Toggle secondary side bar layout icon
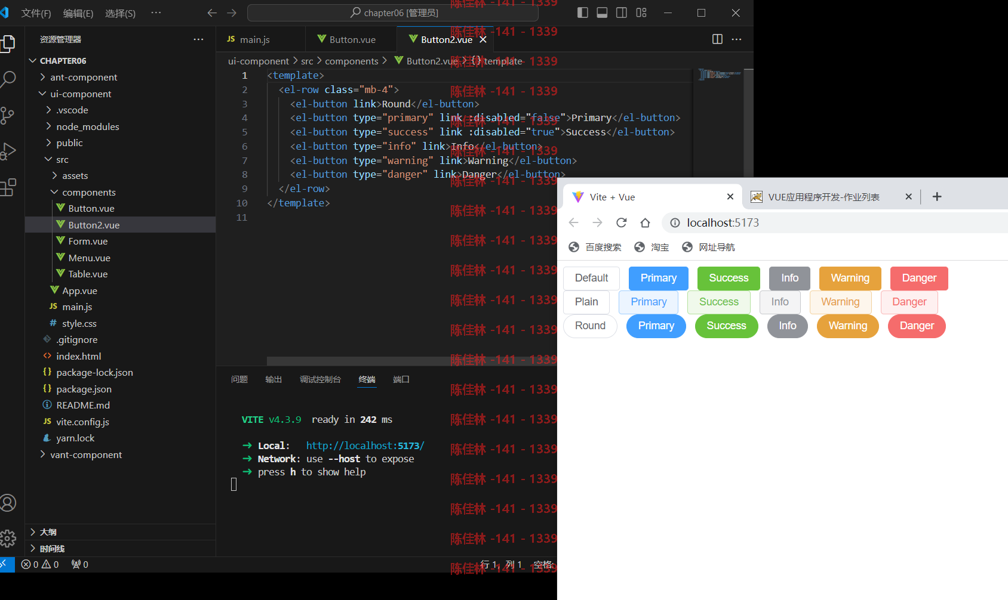 (x=622, y=13)
